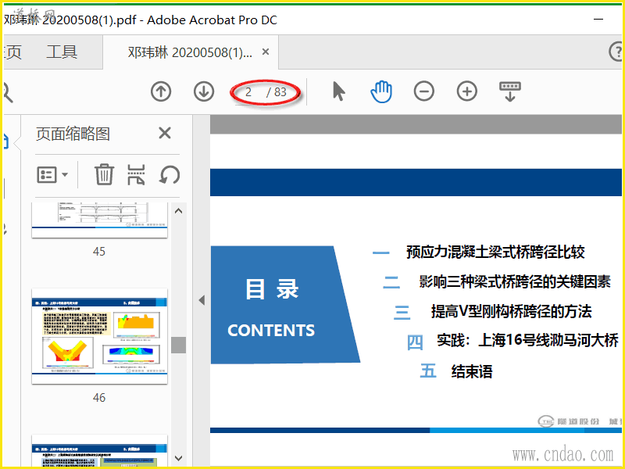
Task: Click heading 预应力混凝土梁式桥跨径比较
Action: click(x=495, y=252)
